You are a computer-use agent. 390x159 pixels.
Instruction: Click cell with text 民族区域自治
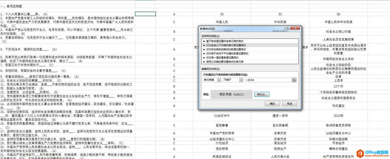click(222, 156)
